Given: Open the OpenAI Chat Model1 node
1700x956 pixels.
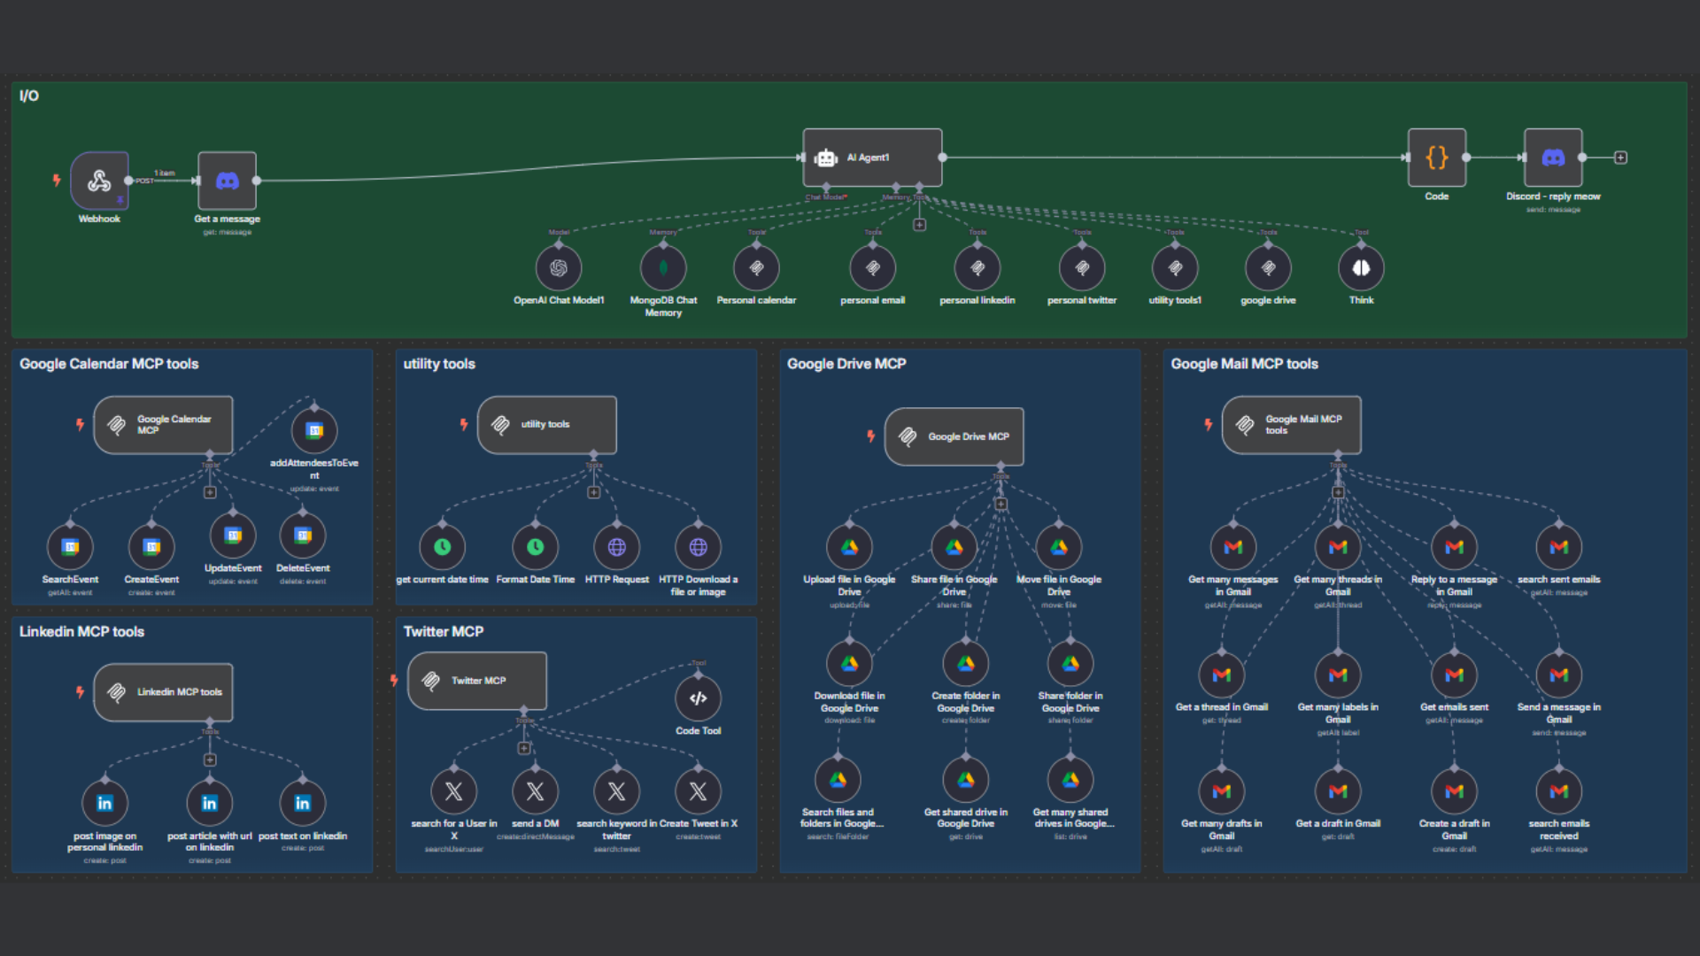Looking at the screenshot, I should [559, 268].
